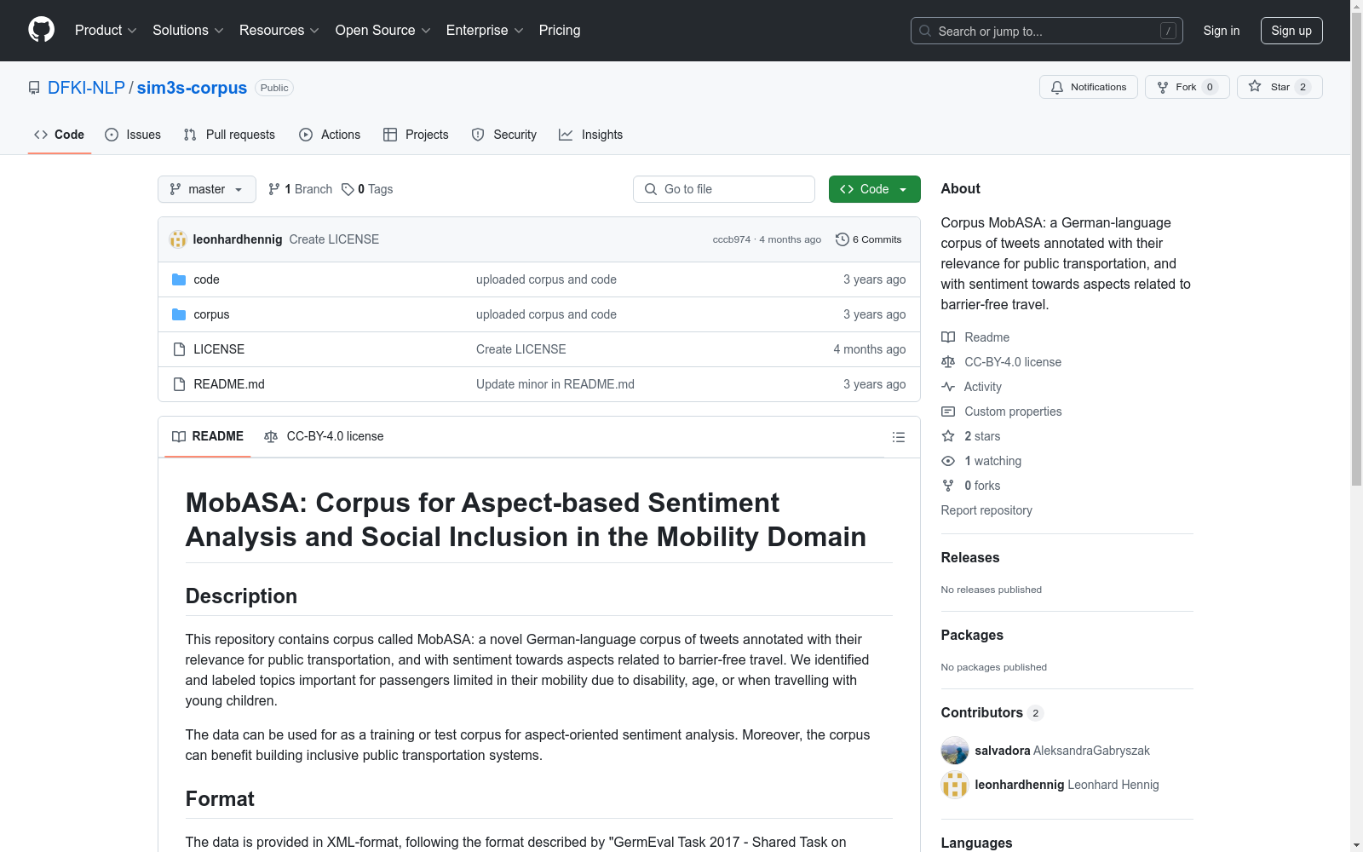
Task: Open the Packages heading link
Action: pos(972,635)
